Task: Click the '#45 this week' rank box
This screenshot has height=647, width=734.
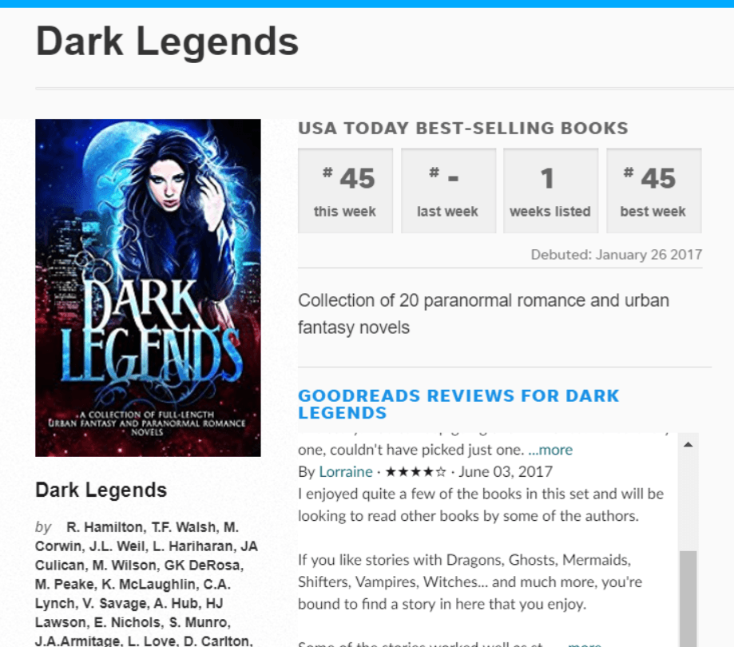Action: coord(346,191)
